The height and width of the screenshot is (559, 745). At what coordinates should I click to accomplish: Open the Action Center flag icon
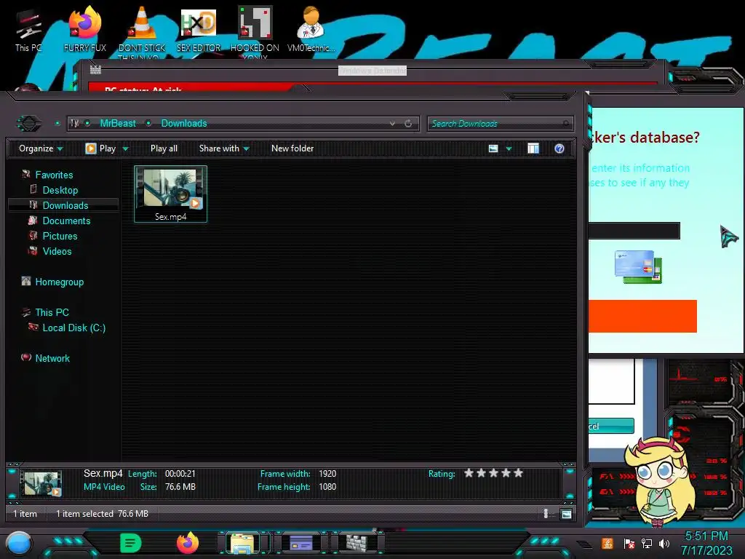(x=629, y=543)
